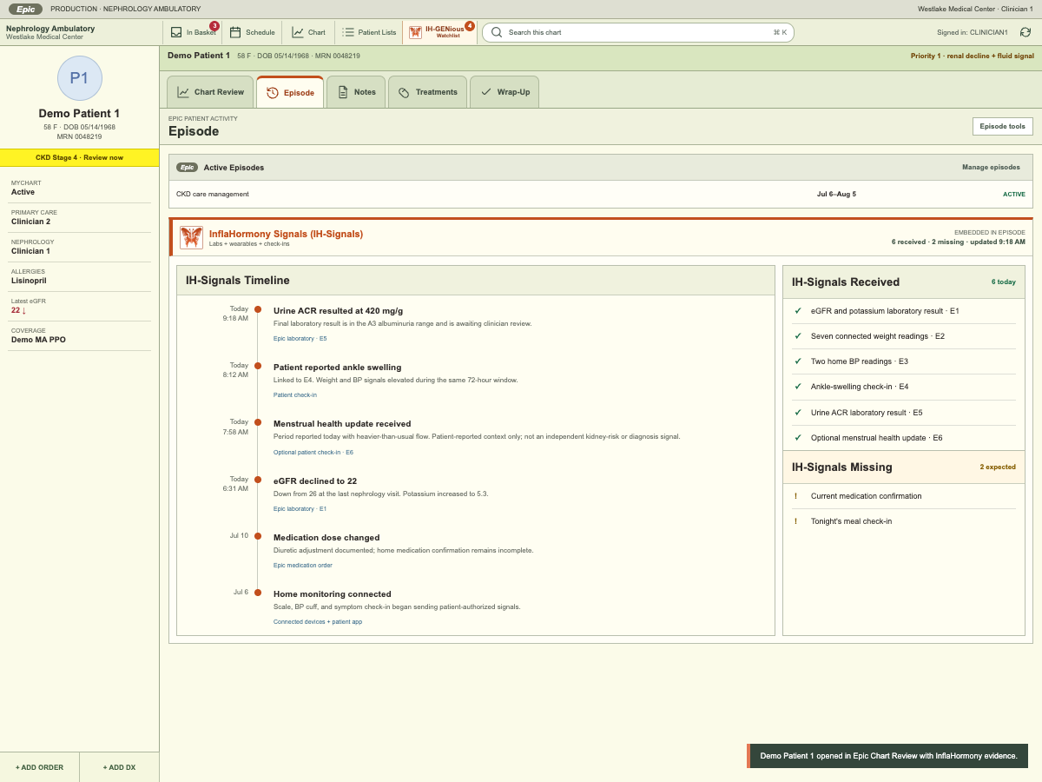Click the Epic logo in top bar
The image size is (1042, 782).
(x=25, y=9)
